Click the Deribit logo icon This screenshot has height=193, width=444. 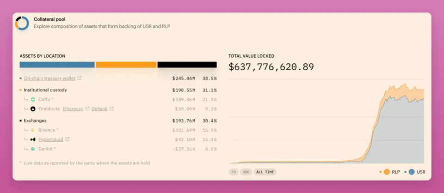pyautogui.click(x=33, y=149)
